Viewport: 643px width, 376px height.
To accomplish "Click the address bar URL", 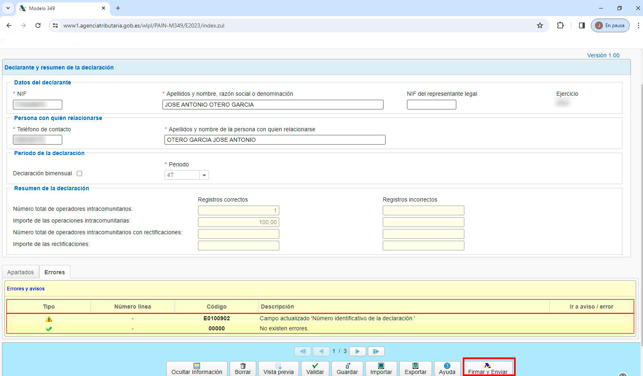I will (x=144, y=25).
